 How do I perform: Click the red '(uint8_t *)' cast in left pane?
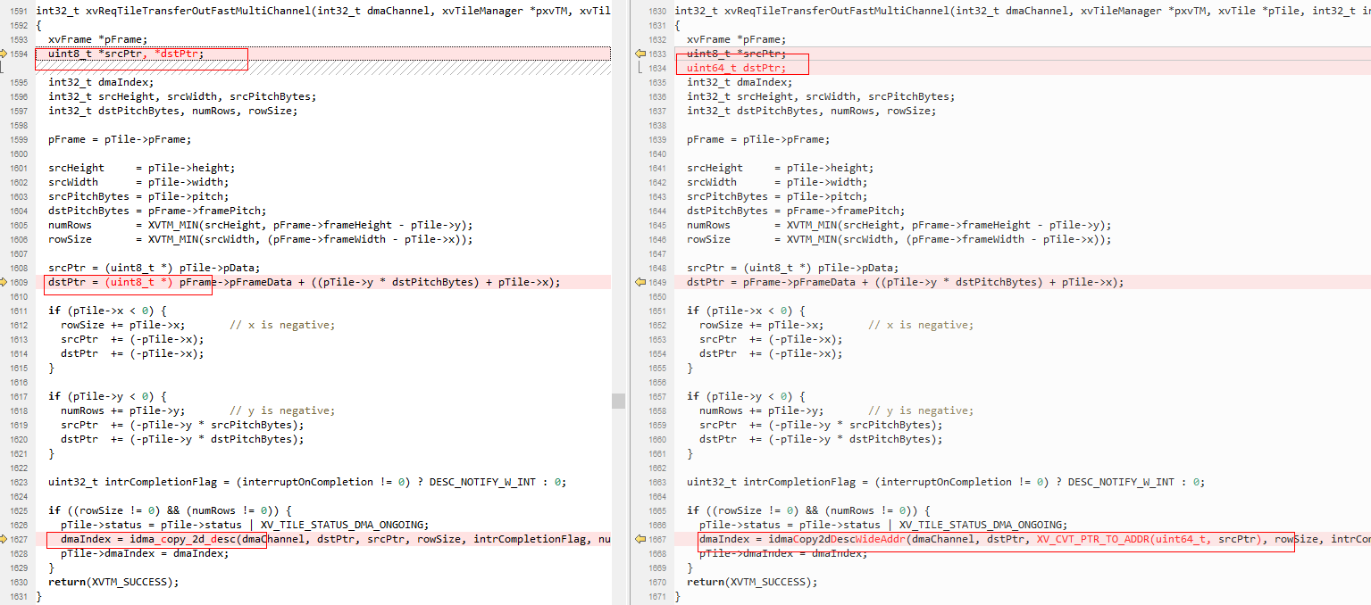click(x=139, y=282)
